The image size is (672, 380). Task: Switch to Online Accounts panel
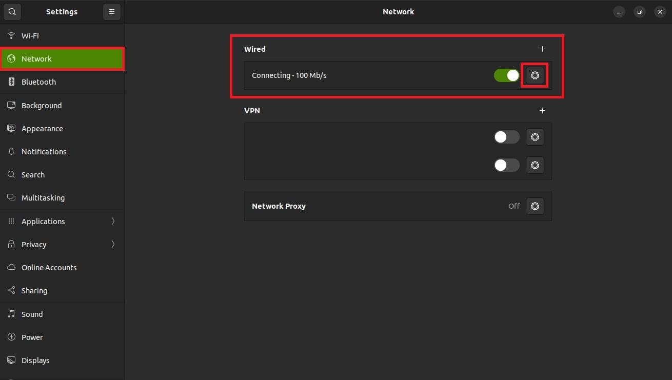point(49,268)
